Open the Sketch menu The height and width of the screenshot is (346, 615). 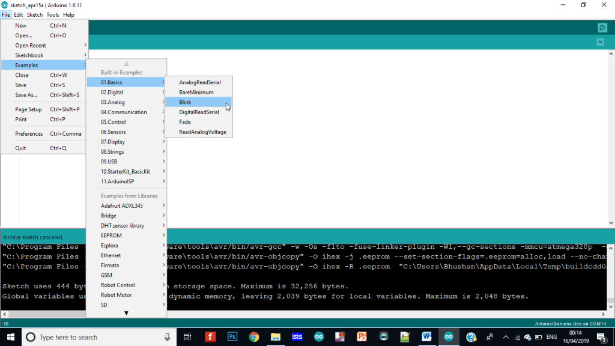(x=35, y=14)
